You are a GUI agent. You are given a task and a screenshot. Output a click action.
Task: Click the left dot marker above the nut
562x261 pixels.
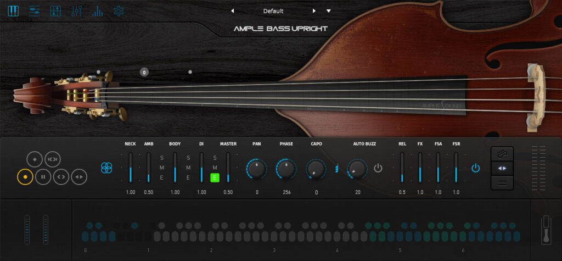tap(98, 72)
